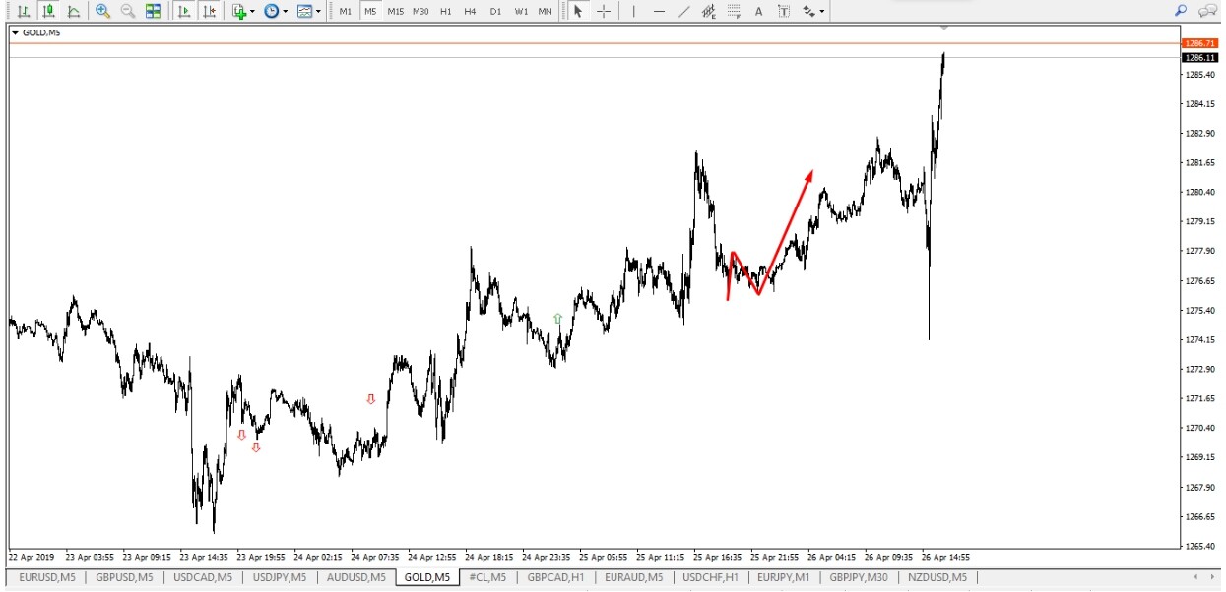Select the H4 timeframe
This screenshot has width=1226, height=592.
point(470,11)
